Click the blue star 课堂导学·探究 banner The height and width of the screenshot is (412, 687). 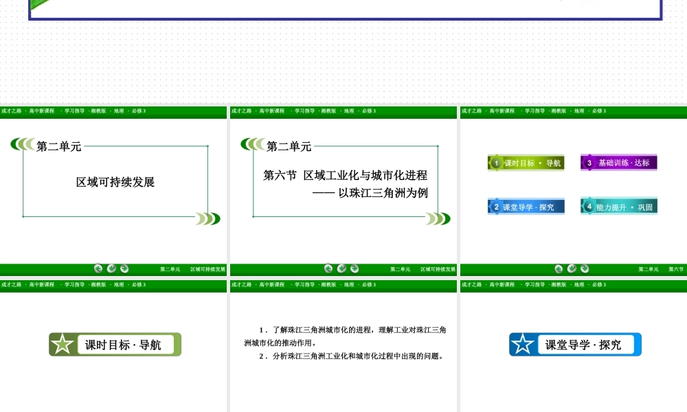pos(575,345)
